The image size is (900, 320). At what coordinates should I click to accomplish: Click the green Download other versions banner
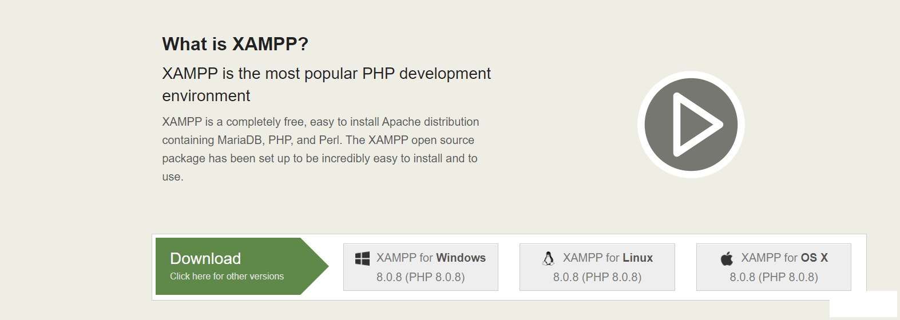pyautogui.click(x=241, y=266)
